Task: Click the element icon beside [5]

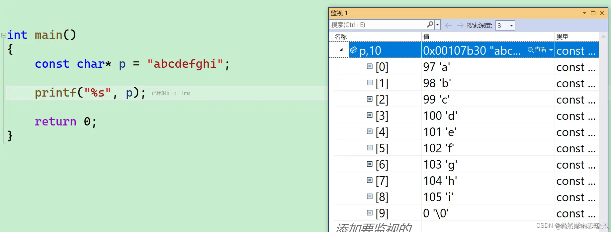Action: (370, 148)
